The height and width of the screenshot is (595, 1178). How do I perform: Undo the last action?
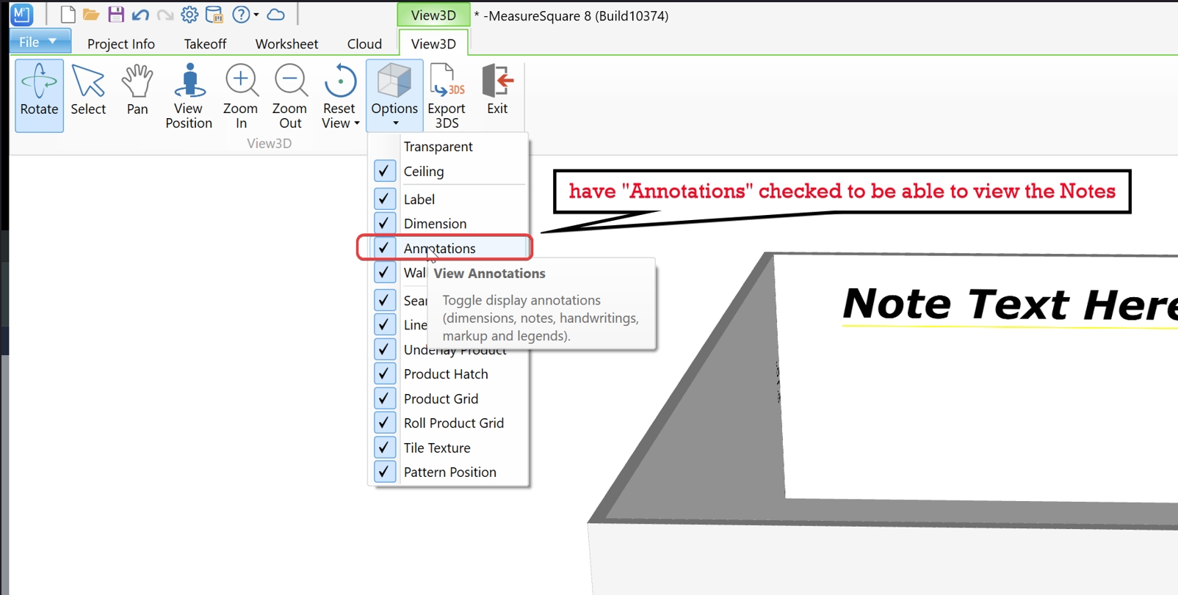[x=140, y=15]
